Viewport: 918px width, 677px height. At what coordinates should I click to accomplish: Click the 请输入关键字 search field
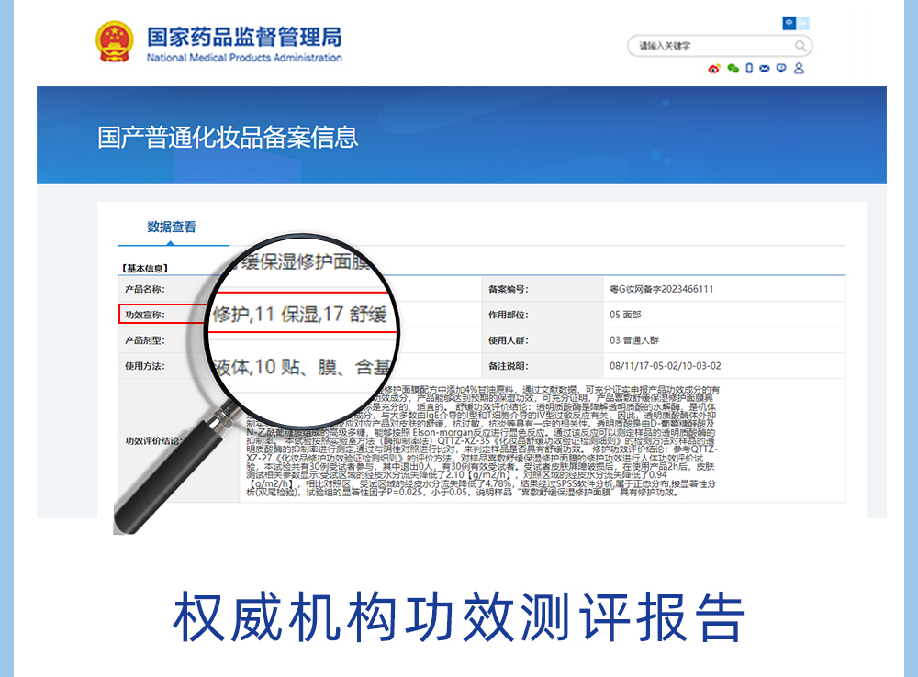point(707,46)
